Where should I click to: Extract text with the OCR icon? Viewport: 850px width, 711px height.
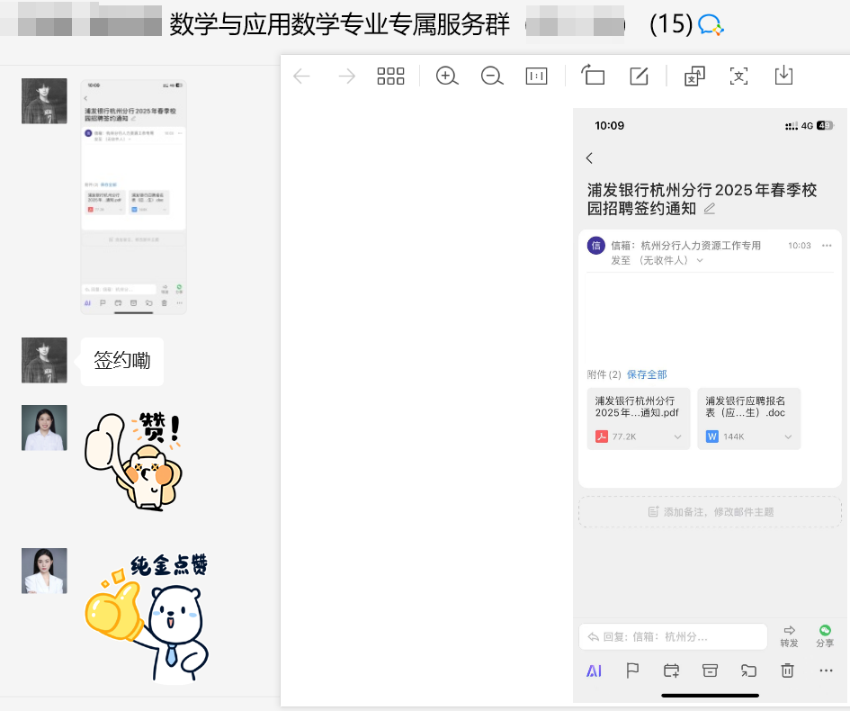click(738, 76)
